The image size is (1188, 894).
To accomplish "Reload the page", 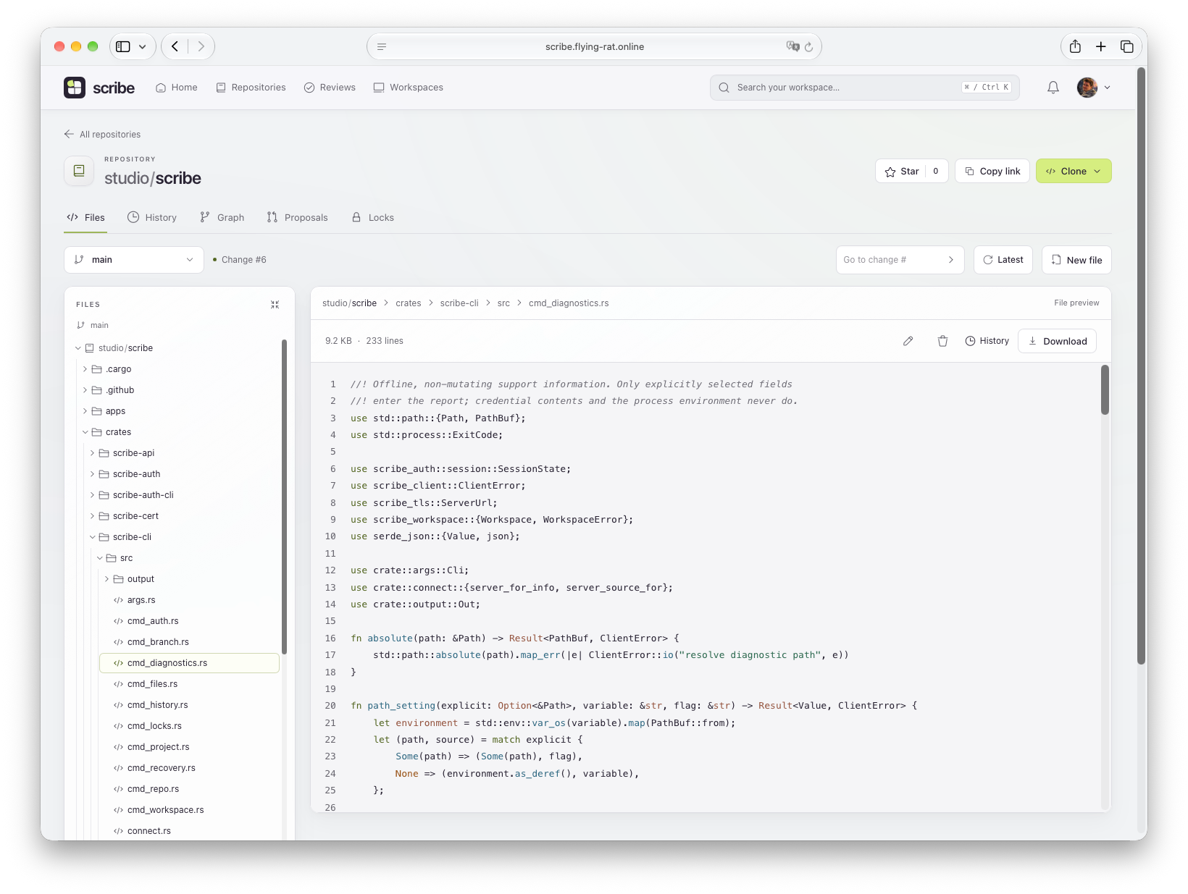I will click(x=808, y=46).
